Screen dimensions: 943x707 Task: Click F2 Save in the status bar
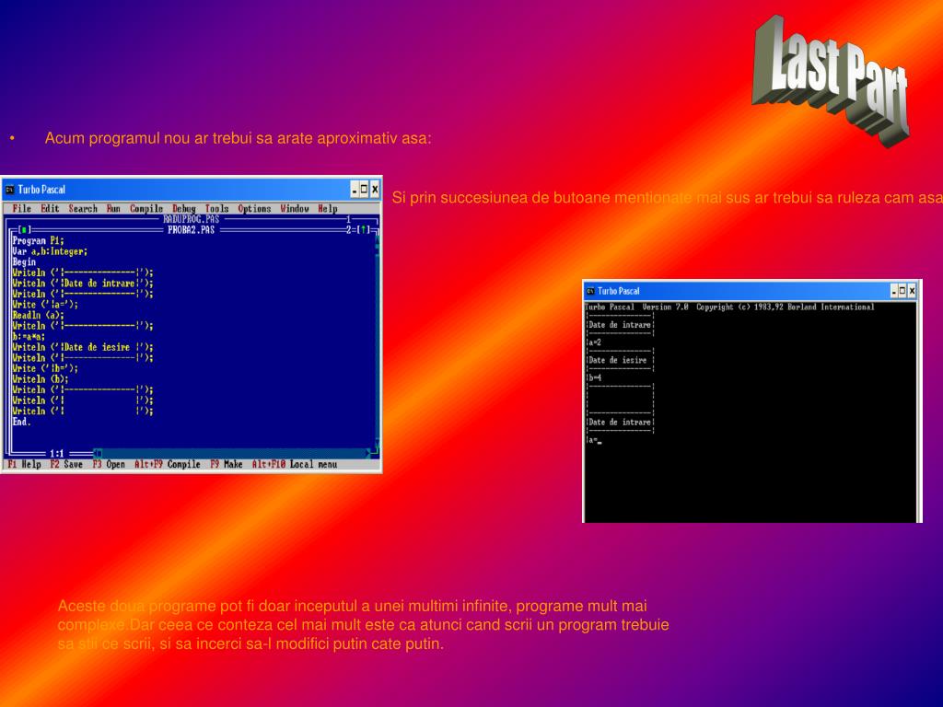66,464
